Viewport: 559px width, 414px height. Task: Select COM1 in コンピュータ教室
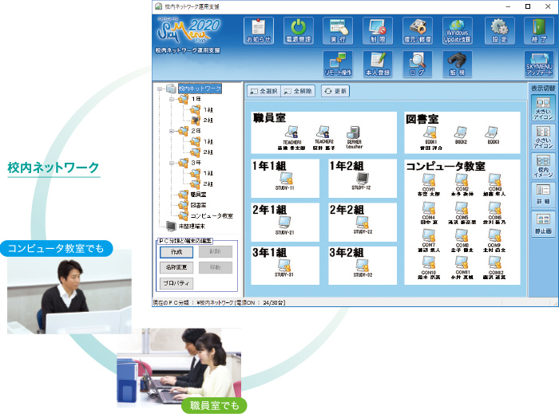[x=429, y=185]
